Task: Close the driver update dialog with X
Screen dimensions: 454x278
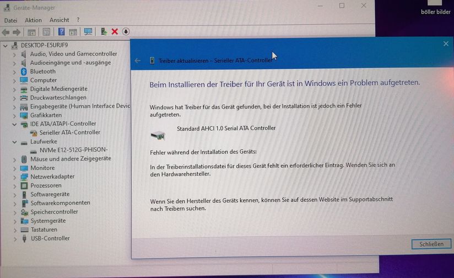Action: pos(446,44)
